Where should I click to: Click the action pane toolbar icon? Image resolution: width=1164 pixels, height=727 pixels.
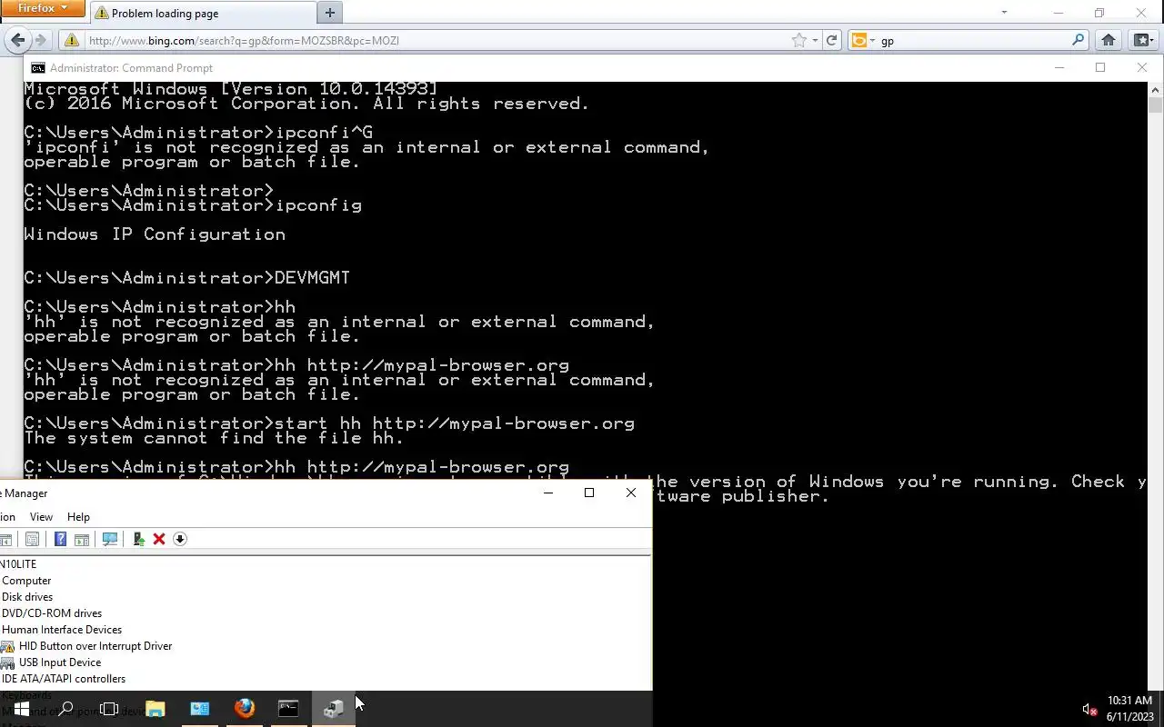[x=82, y=539]
